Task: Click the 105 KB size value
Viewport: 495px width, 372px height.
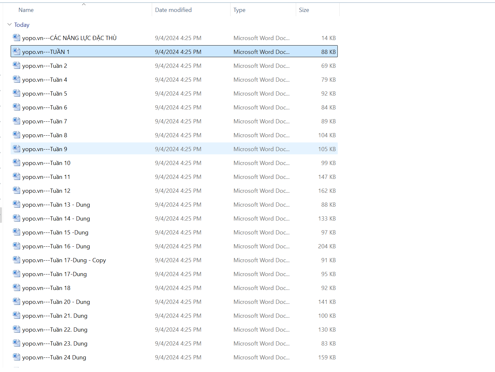Action: pos(327,149)
